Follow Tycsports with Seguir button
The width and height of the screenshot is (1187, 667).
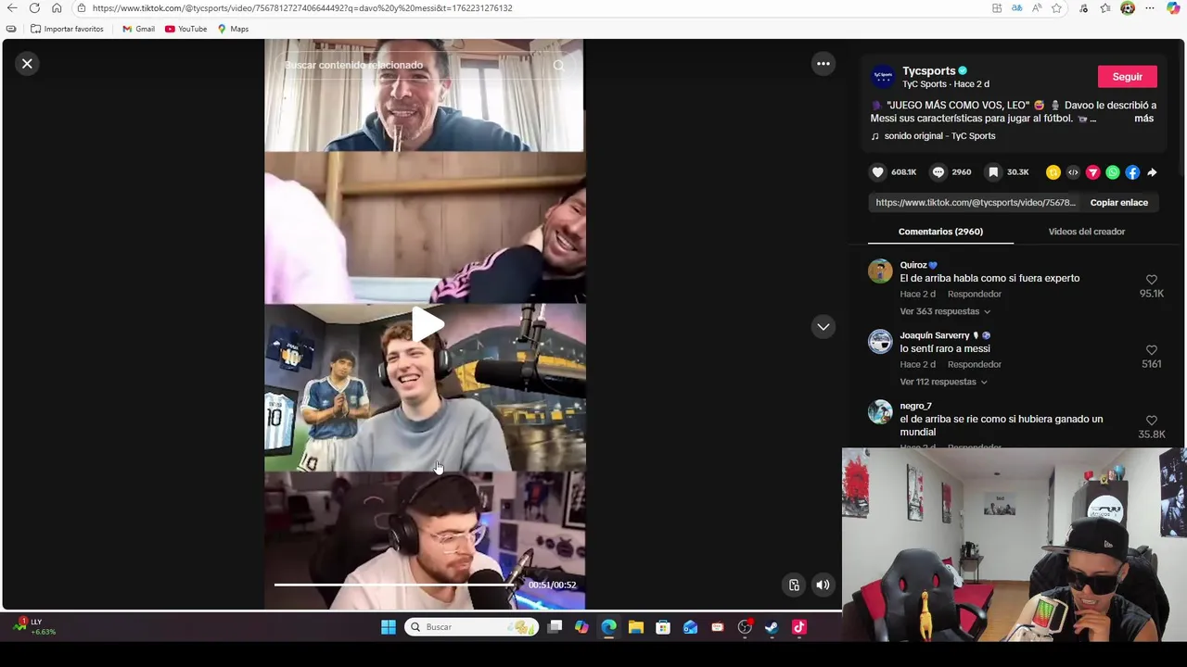pyautogui.click(x=1127, y=77)
